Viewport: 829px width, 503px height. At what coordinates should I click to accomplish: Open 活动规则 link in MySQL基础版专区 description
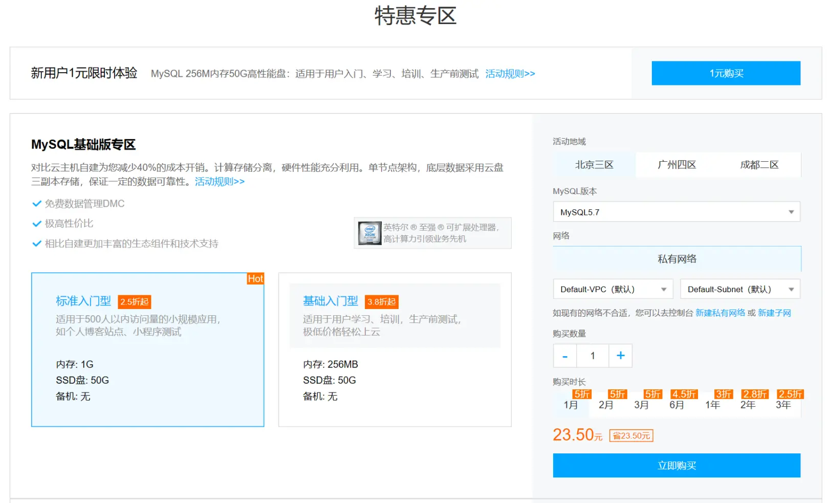click(x=220, y=182)
